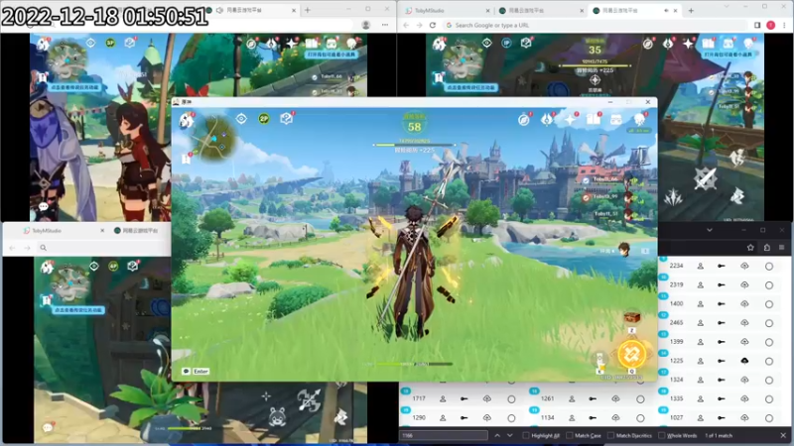Reload page in top-right browser
This screenshot has height=446, width=794.
pos(433,25)
